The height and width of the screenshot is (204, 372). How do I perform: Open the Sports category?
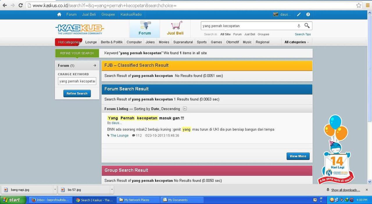click(202, 42)
